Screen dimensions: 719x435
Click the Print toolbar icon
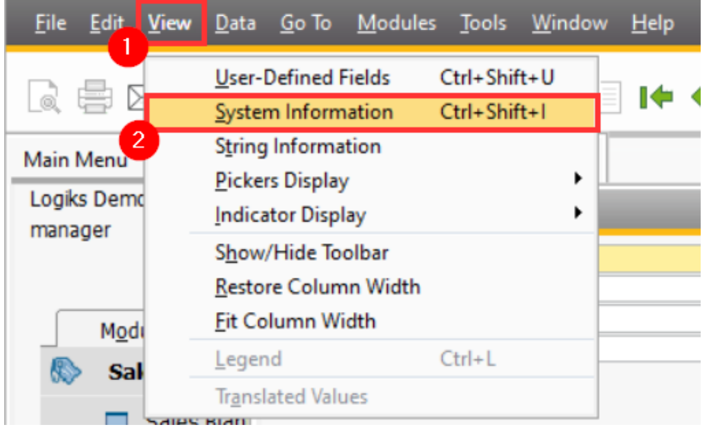coord(94,96)
